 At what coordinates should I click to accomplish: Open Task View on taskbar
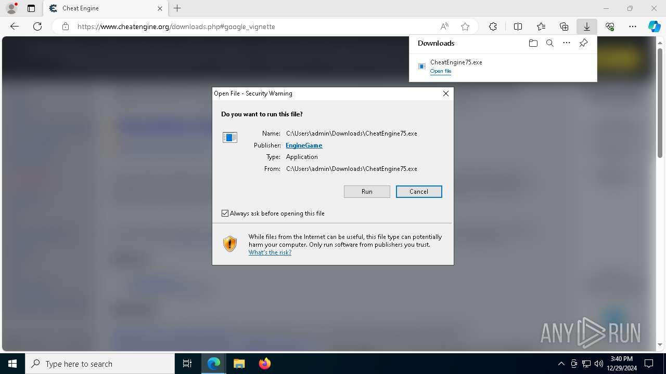pyautogui.click(x=187, y=364)
